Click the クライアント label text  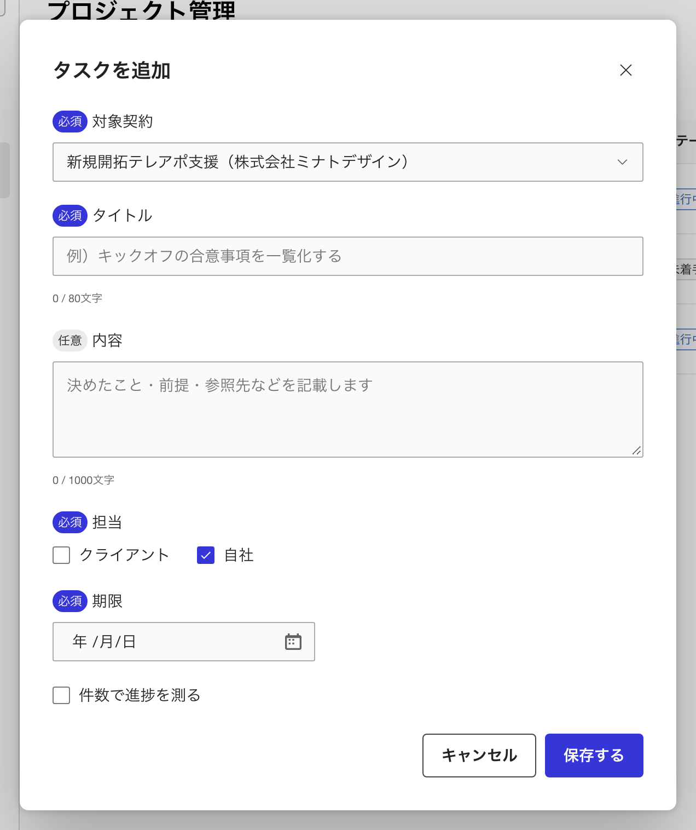[125, 555]
